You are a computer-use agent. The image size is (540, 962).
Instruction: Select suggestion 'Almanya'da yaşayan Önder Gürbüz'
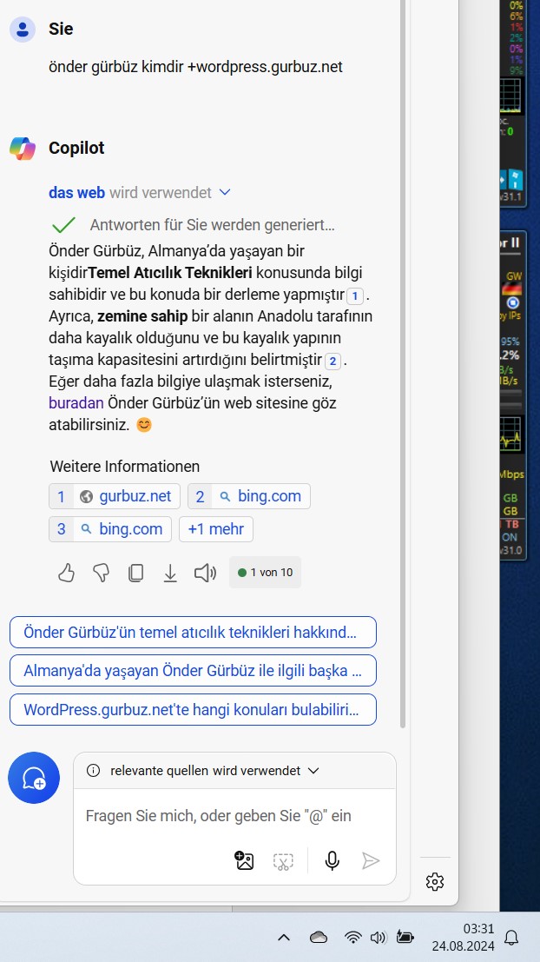click(193, 671)
